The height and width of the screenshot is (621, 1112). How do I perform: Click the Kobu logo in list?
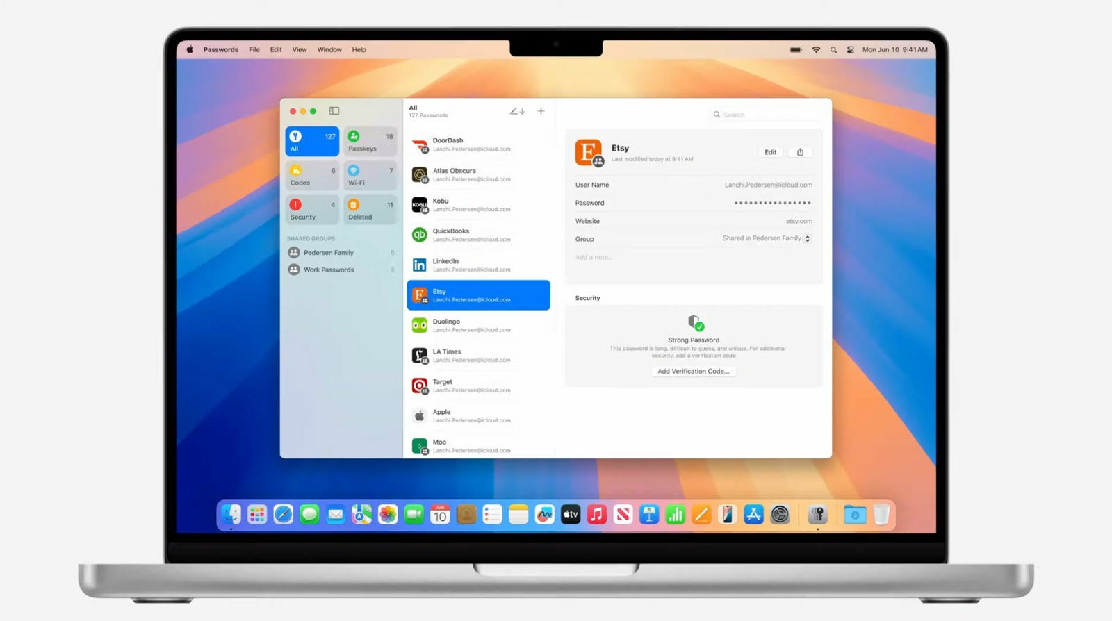[419, 205]
